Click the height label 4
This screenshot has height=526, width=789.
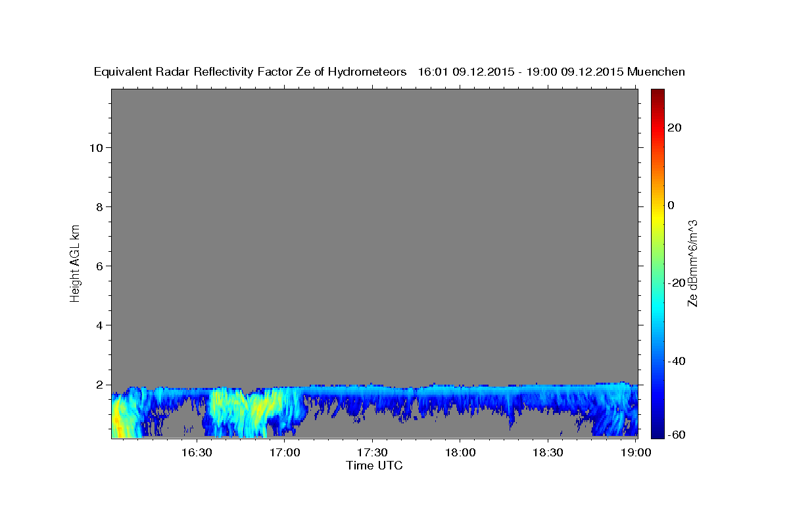tap(101, 325)
